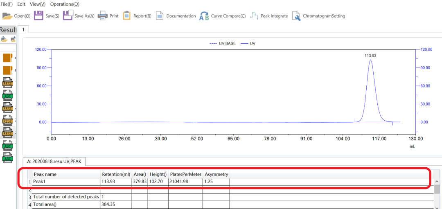Select the first orange folder in sidebar
Screen dimensions: 442x209
(8, 58)
